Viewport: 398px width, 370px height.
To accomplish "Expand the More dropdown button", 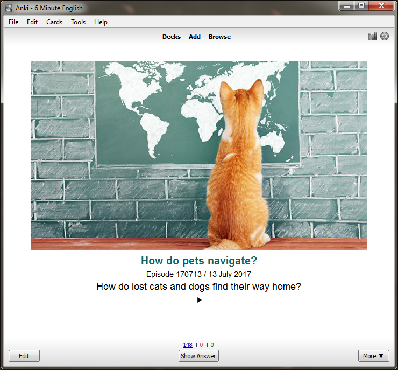I will point(373,356).
